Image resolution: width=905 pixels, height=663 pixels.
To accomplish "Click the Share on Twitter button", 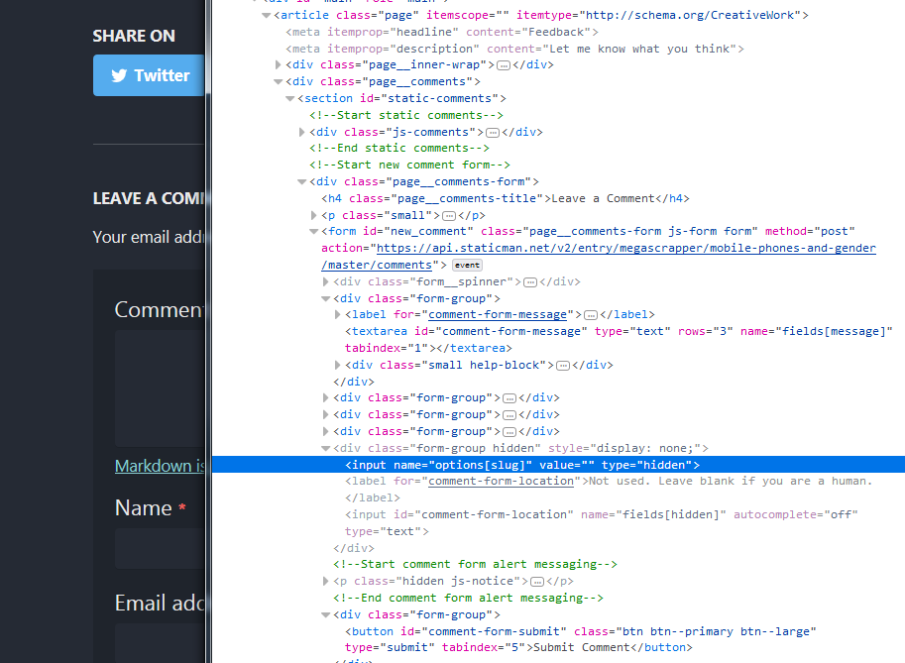I will point(149,75).
